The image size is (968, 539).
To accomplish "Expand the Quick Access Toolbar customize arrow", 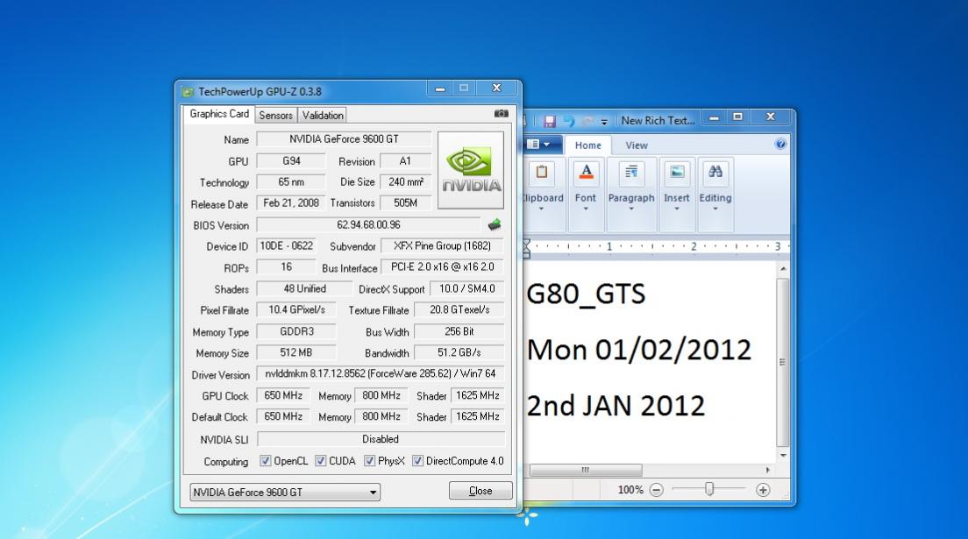I will tap(604, 122).
